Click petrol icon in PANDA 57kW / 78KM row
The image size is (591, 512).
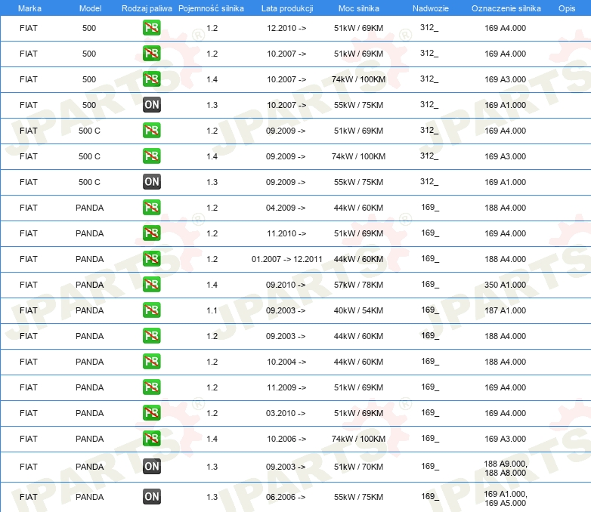(151, 285)
